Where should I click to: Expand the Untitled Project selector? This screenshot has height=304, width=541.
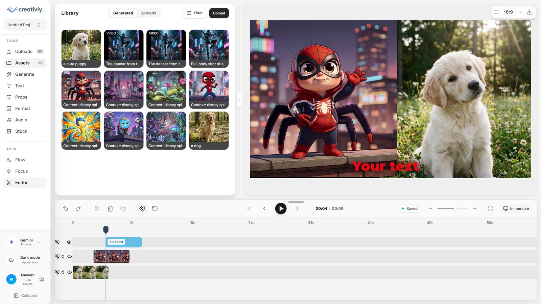pyautogui.click(x=25, y=25)
